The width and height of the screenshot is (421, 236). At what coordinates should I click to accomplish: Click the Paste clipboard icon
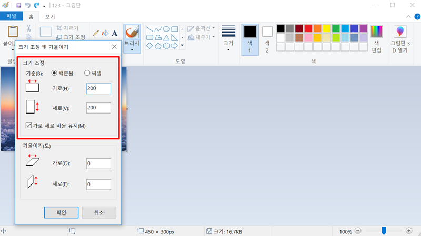(x=13, y=32)
